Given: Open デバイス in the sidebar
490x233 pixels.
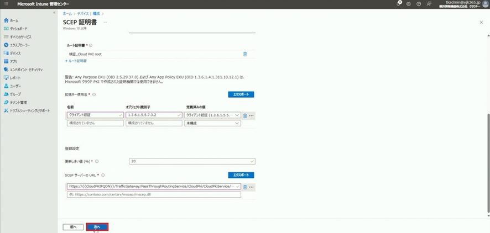Looking at the screenshot, I should click(15, 53).
